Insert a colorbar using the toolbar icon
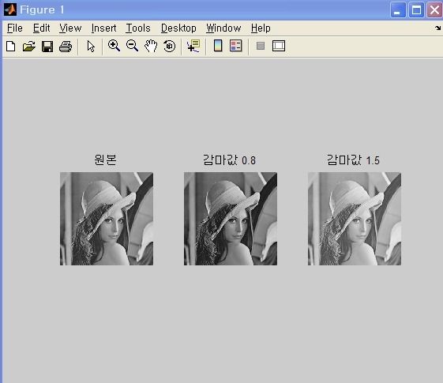The width and height of the screenshot is (443, 383). point(218,46)
